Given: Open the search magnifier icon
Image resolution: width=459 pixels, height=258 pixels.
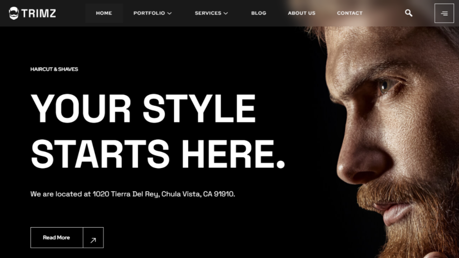Looking at the screenshot, I should point(408,13).
